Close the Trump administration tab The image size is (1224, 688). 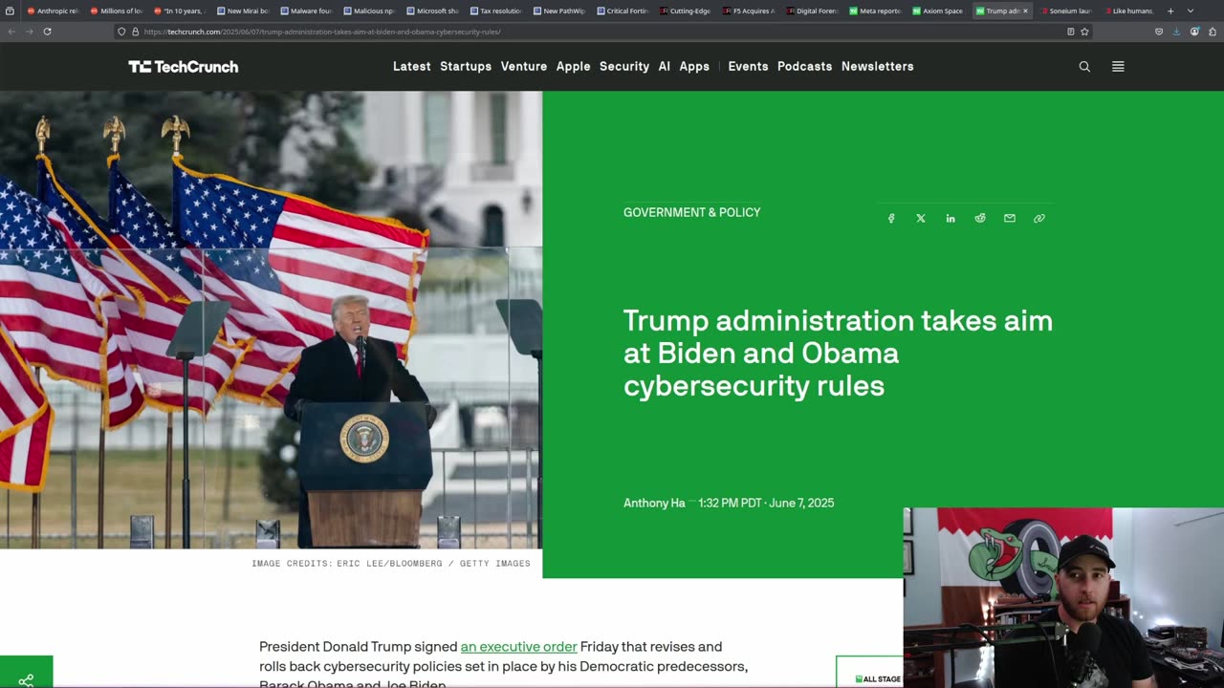1025,11
